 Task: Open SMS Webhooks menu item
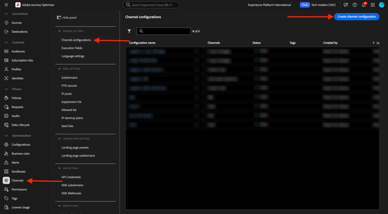pyautogui.click(x=71, y=193)
